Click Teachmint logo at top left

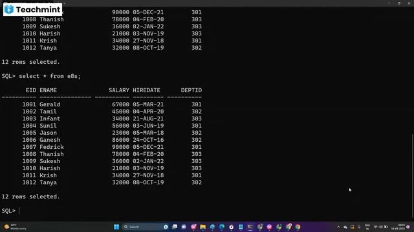coord(32,10)
